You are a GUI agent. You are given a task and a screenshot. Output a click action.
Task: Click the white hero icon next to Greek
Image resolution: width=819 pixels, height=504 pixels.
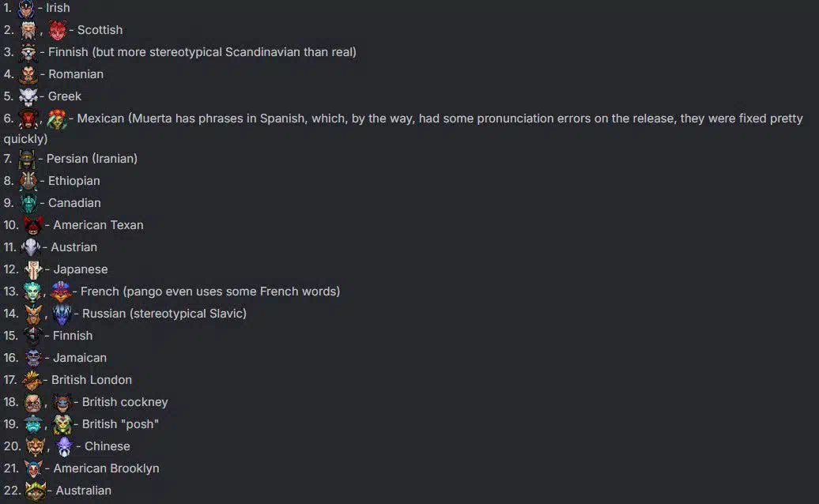coord(28,96)
